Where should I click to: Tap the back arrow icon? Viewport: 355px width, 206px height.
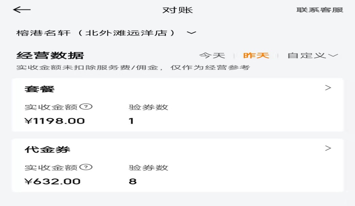point(22,10)
